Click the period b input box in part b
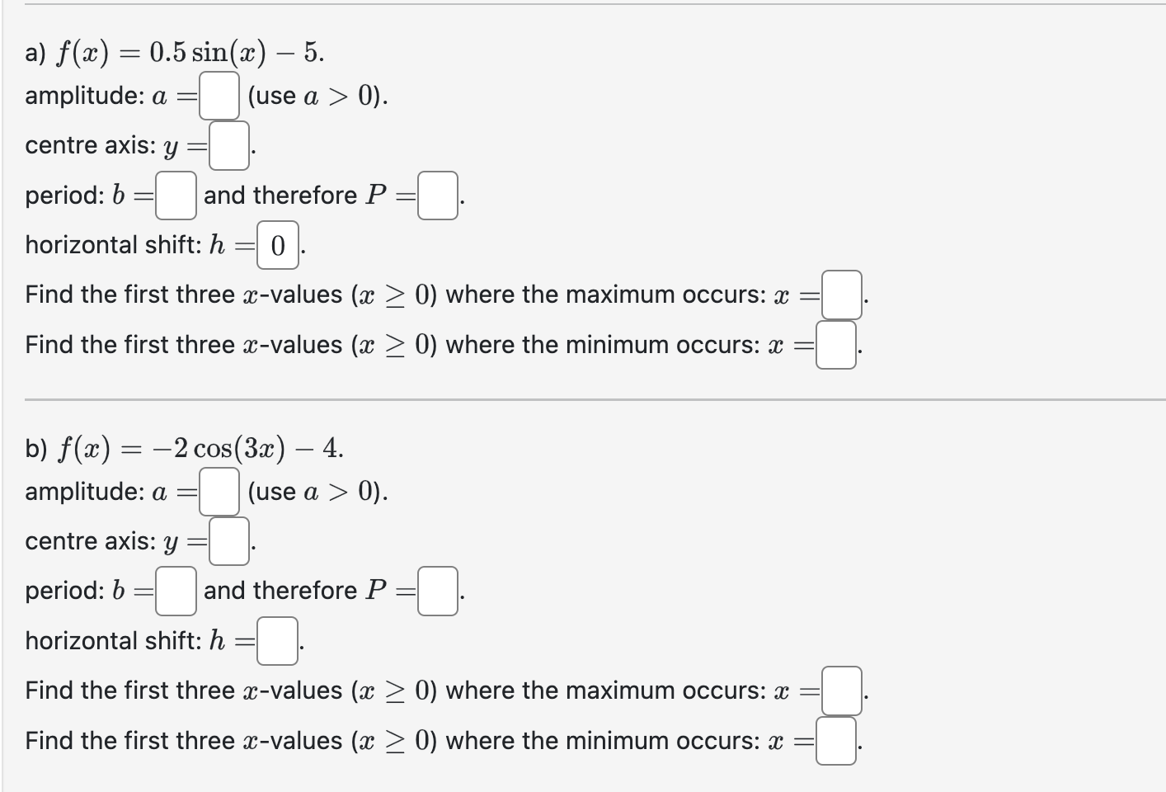1166x792 pixels. (x=176, y=591)
